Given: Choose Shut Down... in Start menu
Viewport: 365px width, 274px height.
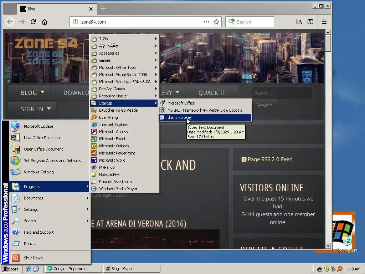Looking at the screenshot, I should coord(49,258).
